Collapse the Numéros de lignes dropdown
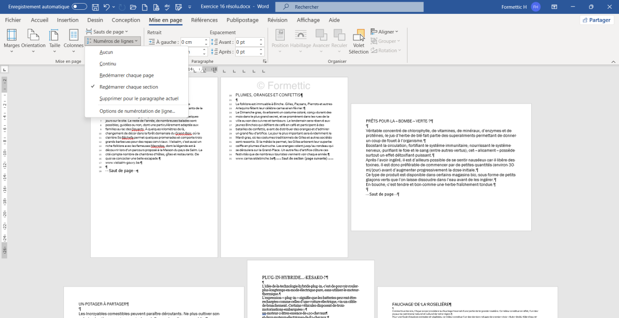 (x=112, y=41)
